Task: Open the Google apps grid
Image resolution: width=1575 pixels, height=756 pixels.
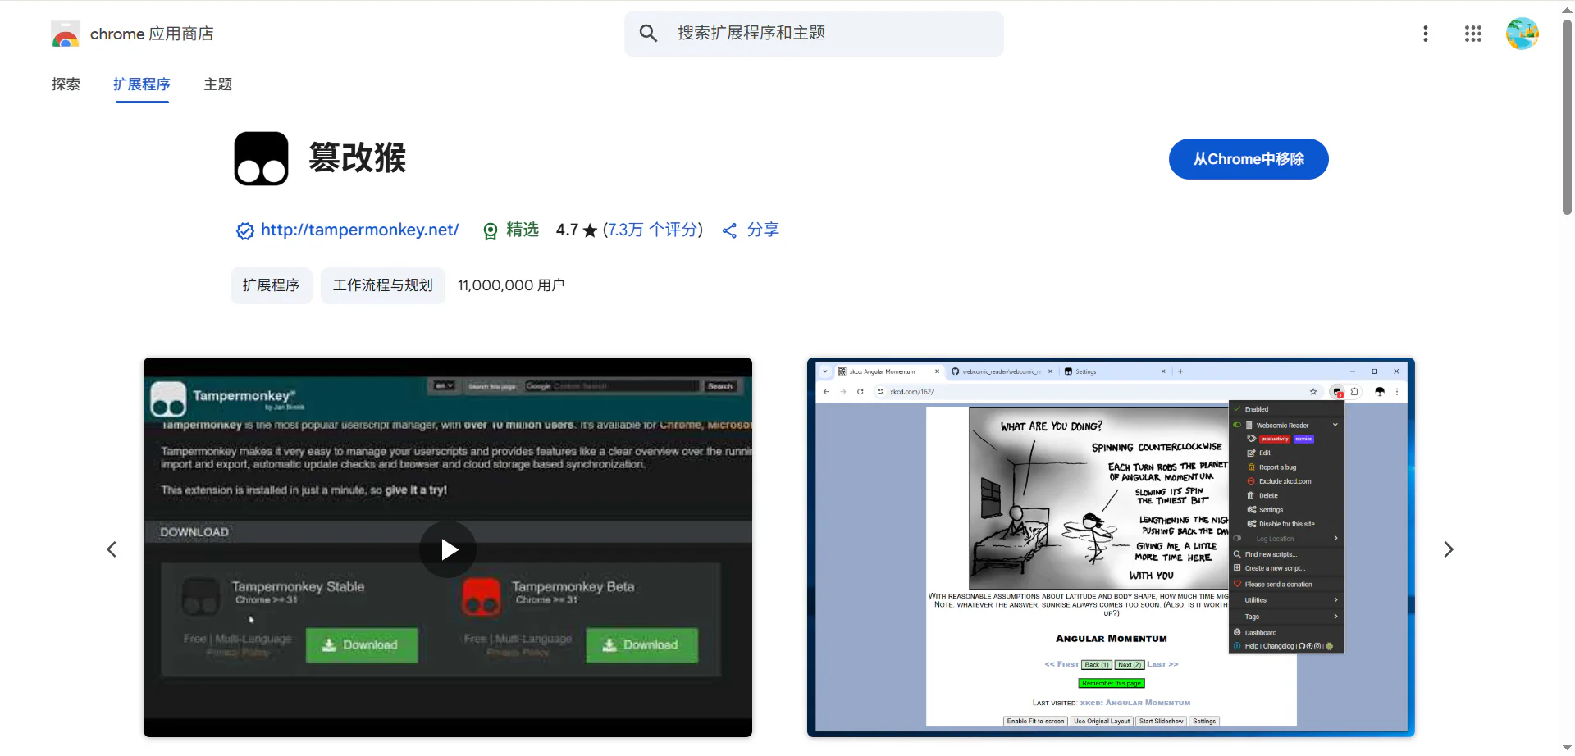Action: [1472, 34]
